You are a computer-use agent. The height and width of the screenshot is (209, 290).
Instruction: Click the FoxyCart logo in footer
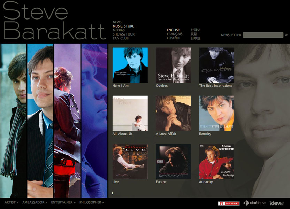point(229,203)
